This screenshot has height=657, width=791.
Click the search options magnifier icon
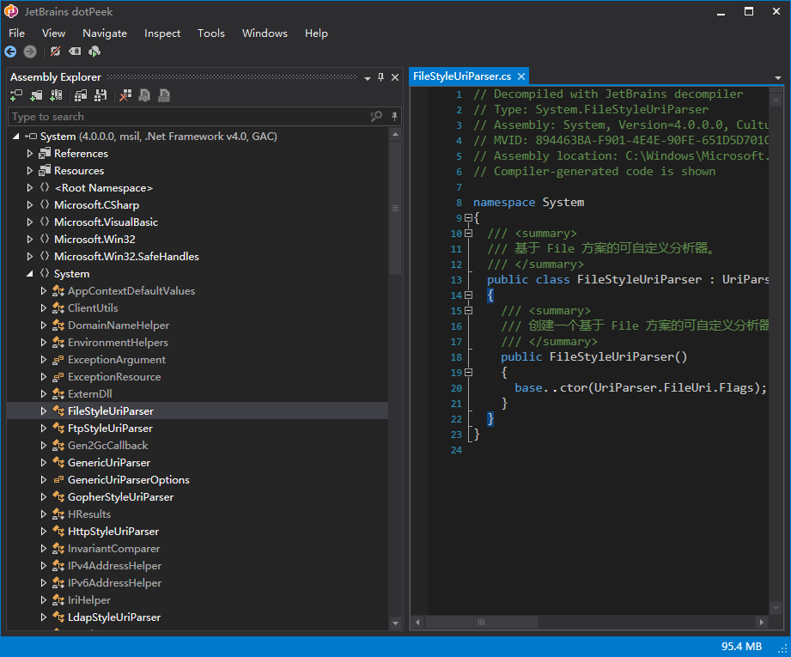click(376, 116)
